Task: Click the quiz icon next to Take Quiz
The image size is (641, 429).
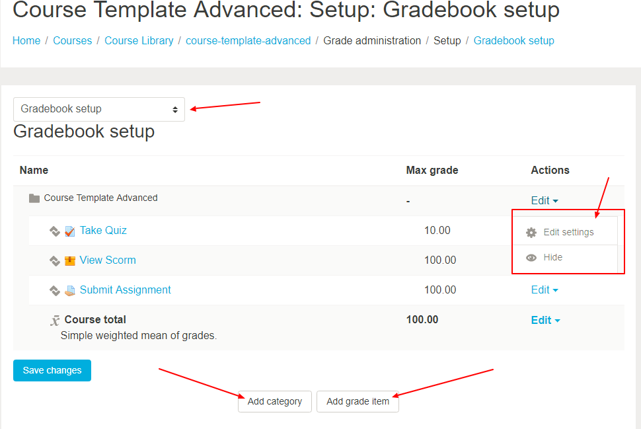Action: [x=70, y=231]
